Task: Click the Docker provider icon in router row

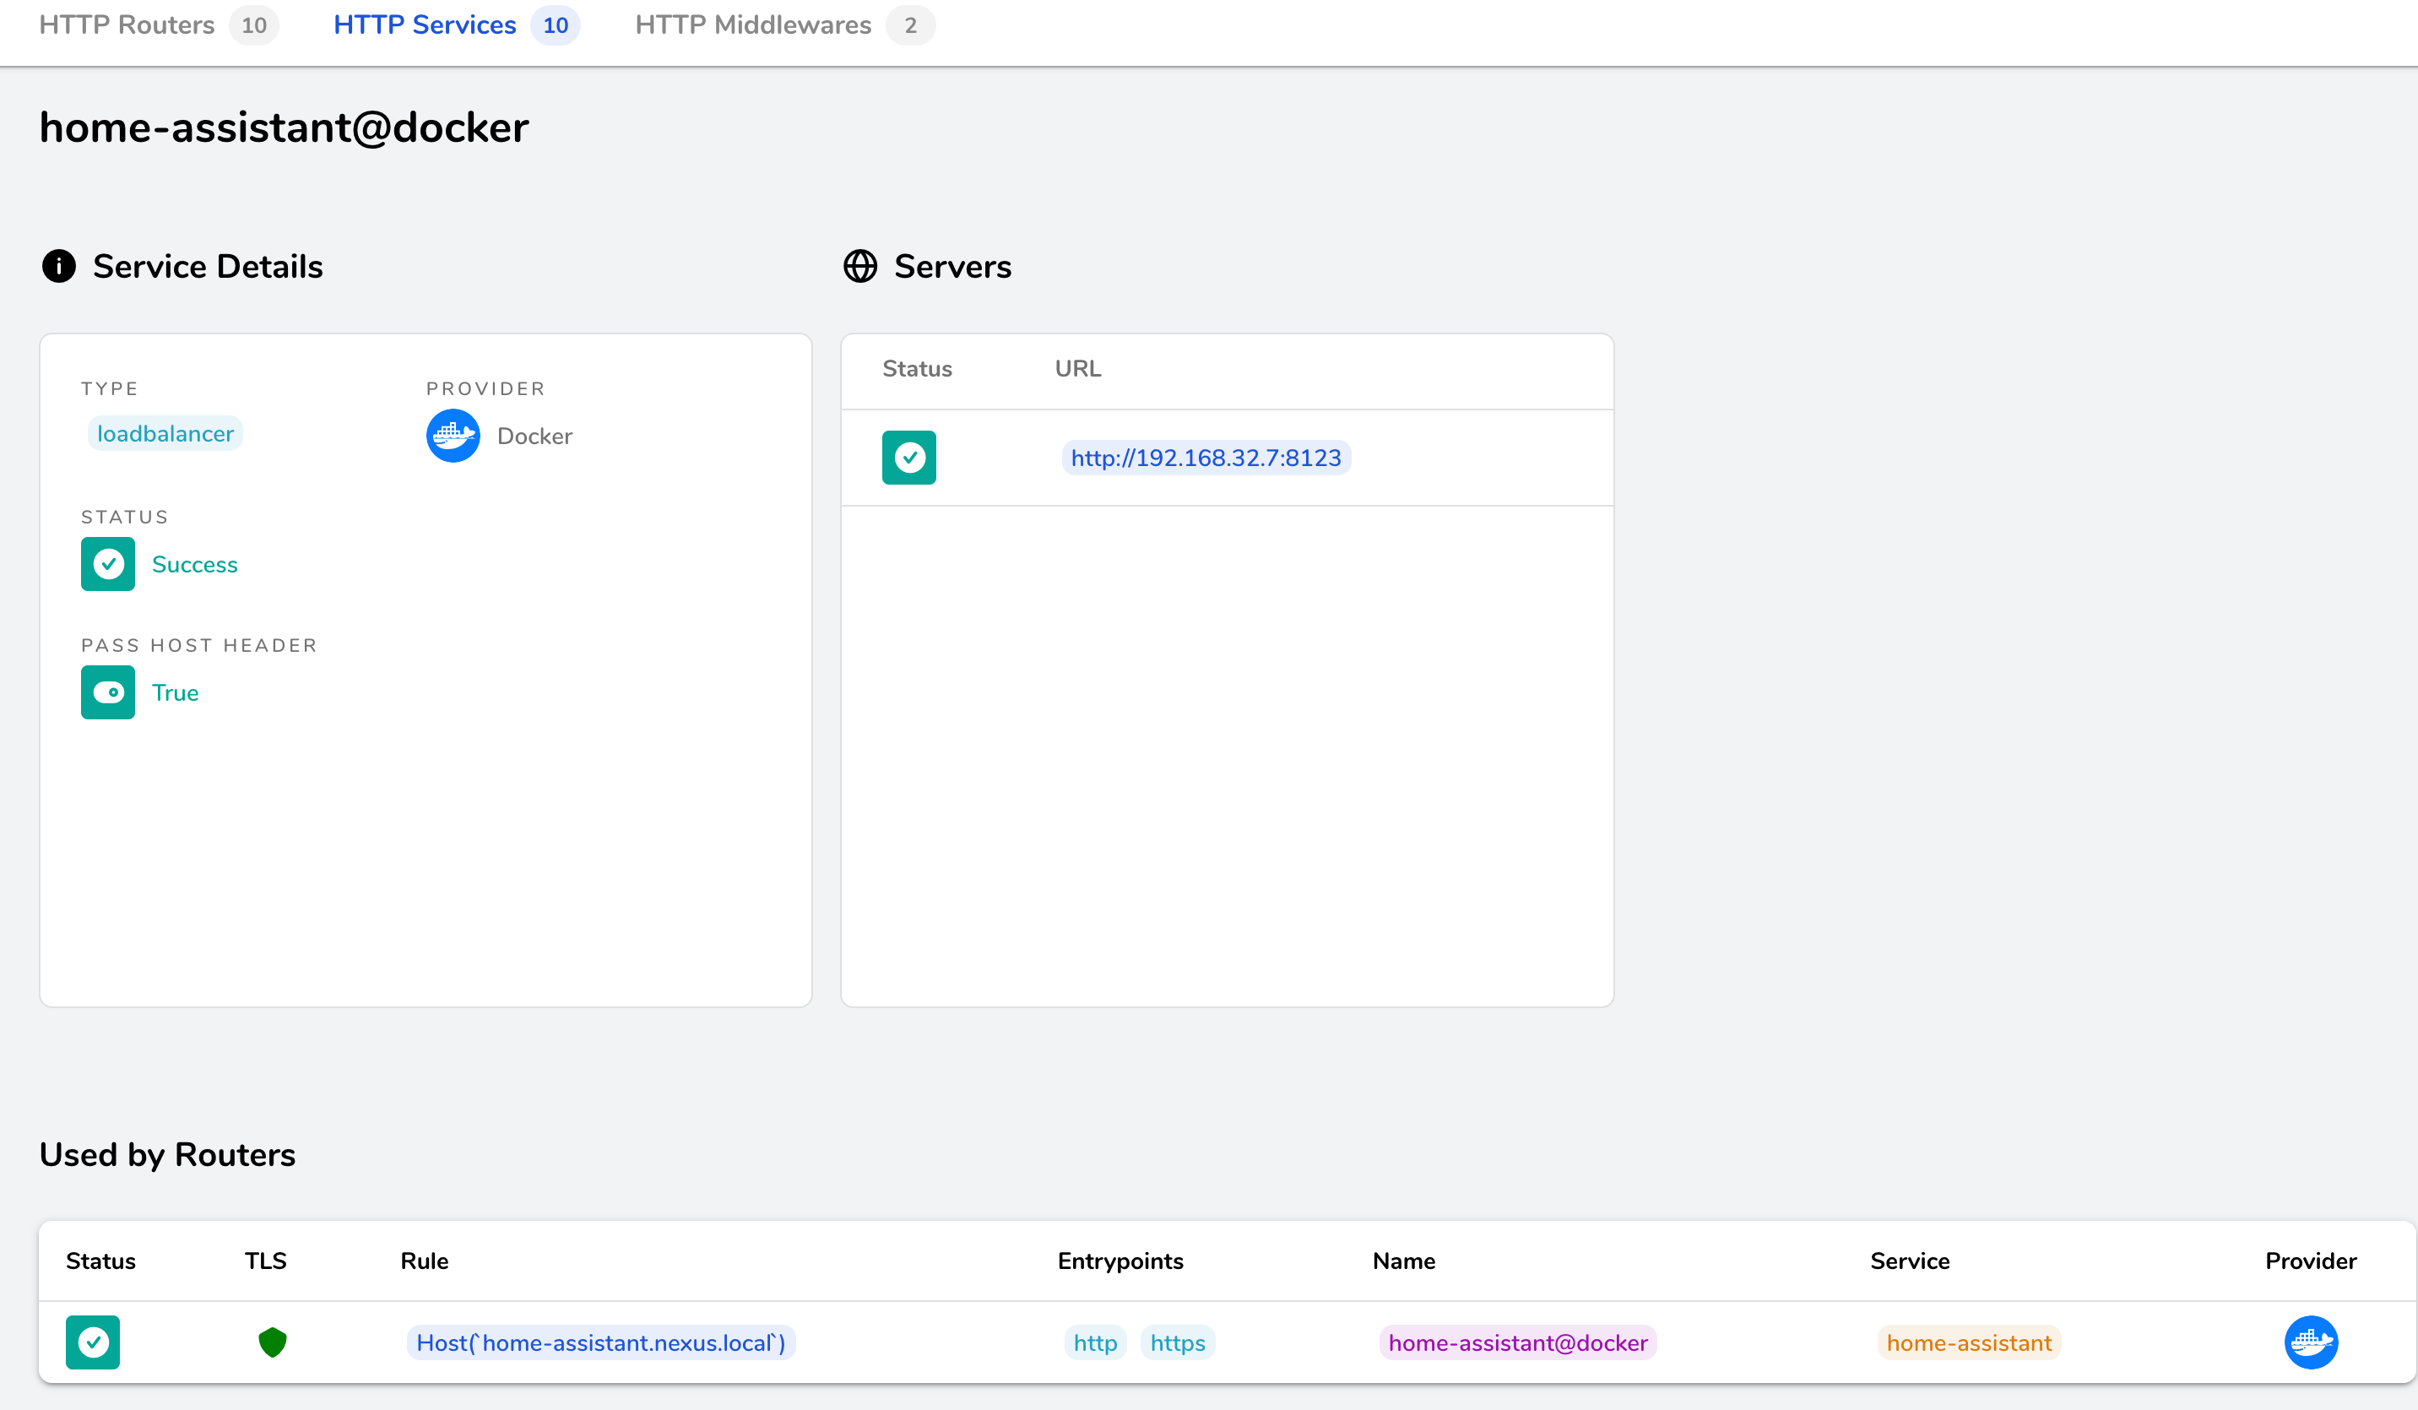Action: point(2311,1342)
